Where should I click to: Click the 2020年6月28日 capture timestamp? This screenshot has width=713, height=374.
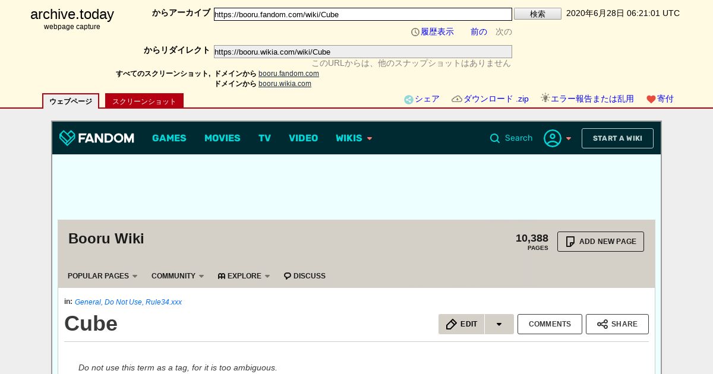[623, 13]
